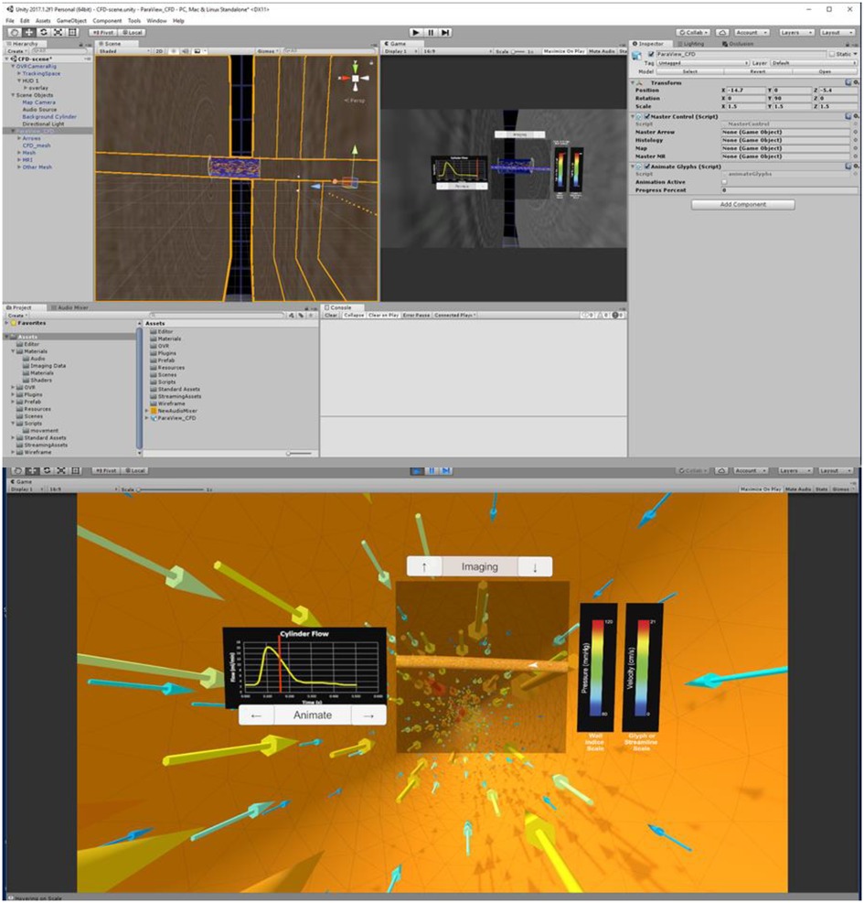Open the Tag dropdown showing Untagged

click(703, 63)
